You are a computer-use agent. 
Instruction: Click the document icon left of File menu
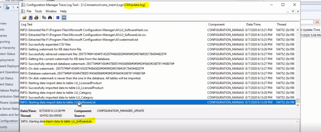[x=23, y=11]
